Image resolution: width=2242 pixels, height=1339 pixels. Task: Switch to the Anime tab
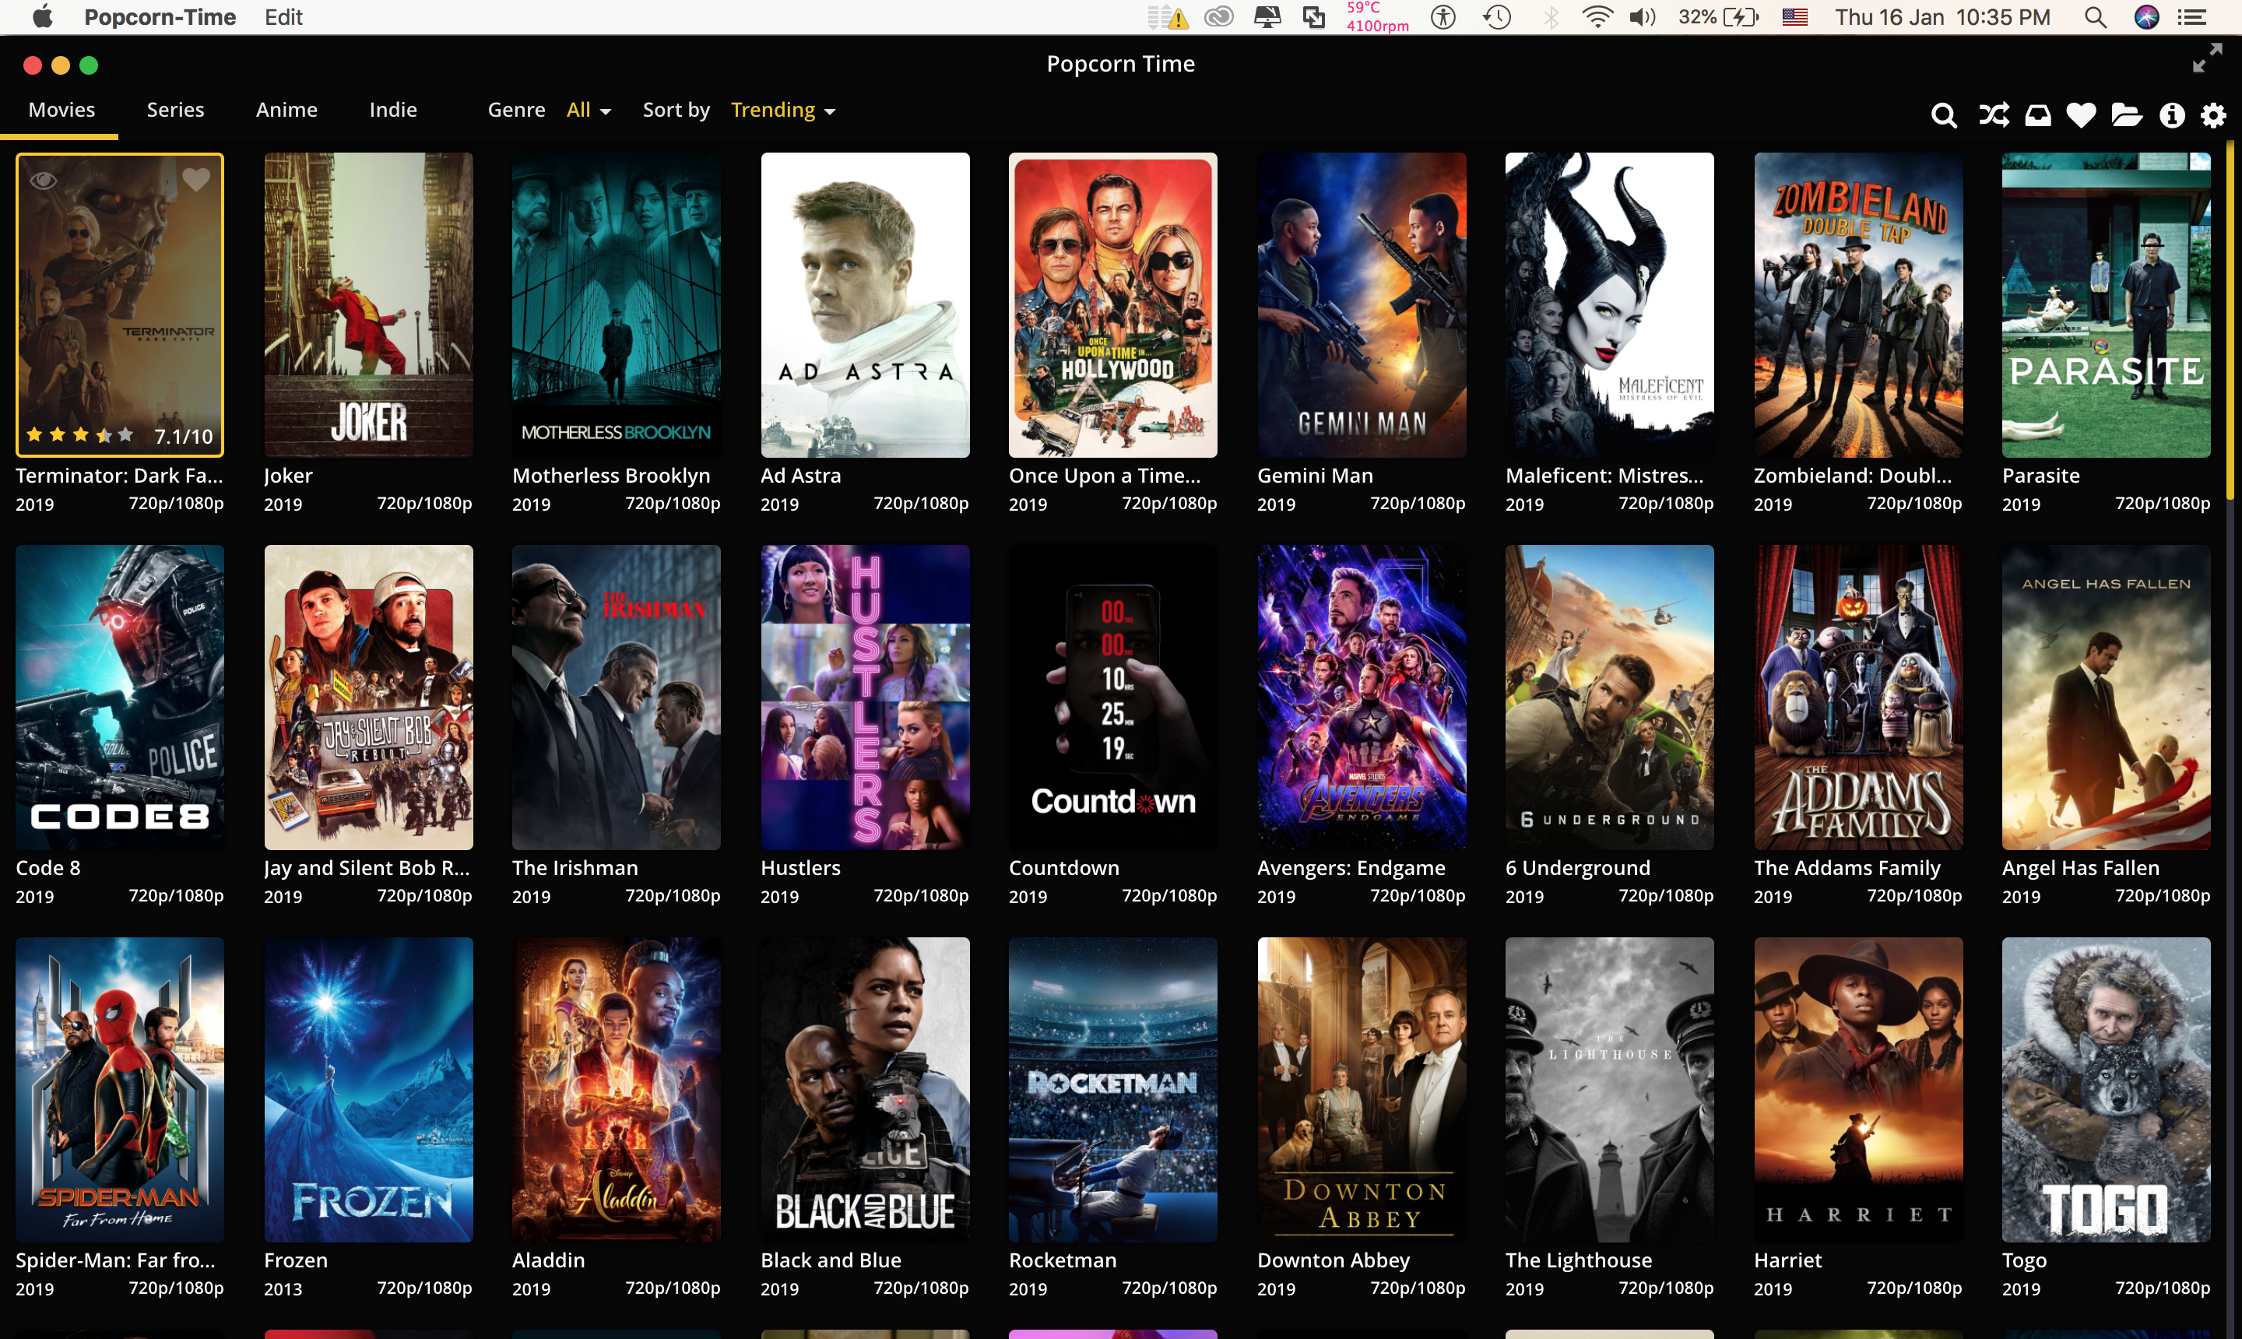(286, 110)
